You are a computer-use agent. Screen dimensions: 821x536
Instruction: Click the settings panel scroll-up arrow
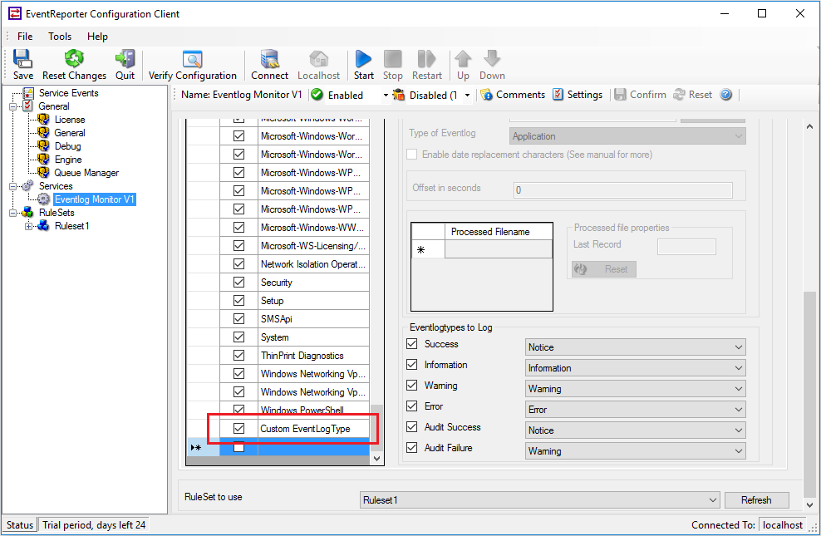pos(809,126)
